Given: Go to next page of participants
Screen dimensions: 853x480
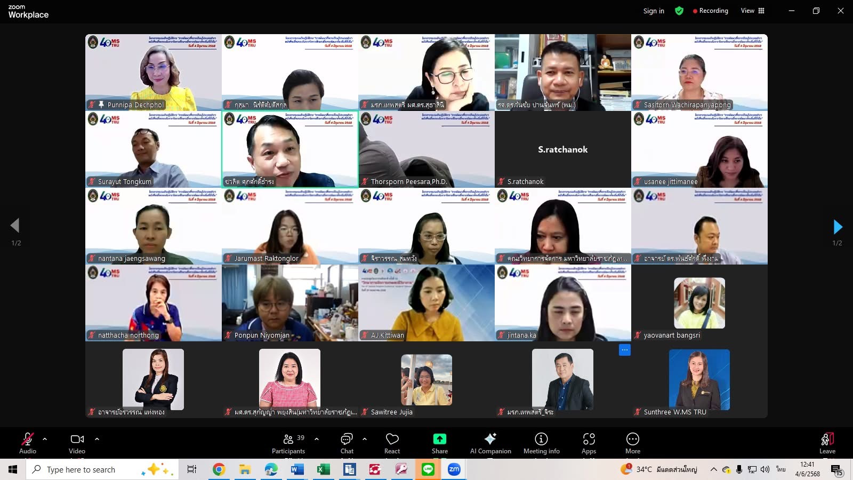Looking at the screenshot, I should click(x=838, y=227).
